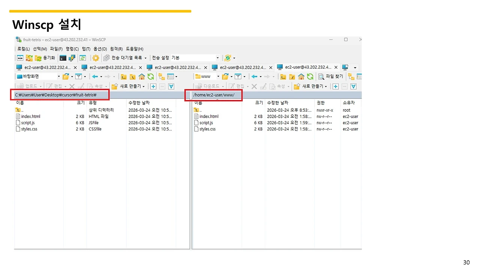Screen dimensions: 480x270
Task: Close the active fifth ec2-user session tab
Action: (x=336, y=68)
